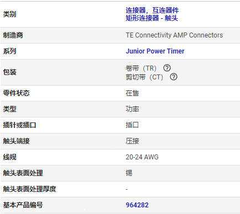Select the 压接 termination value
The width and height of the screenshot is (240, 214).
[132, 141]
